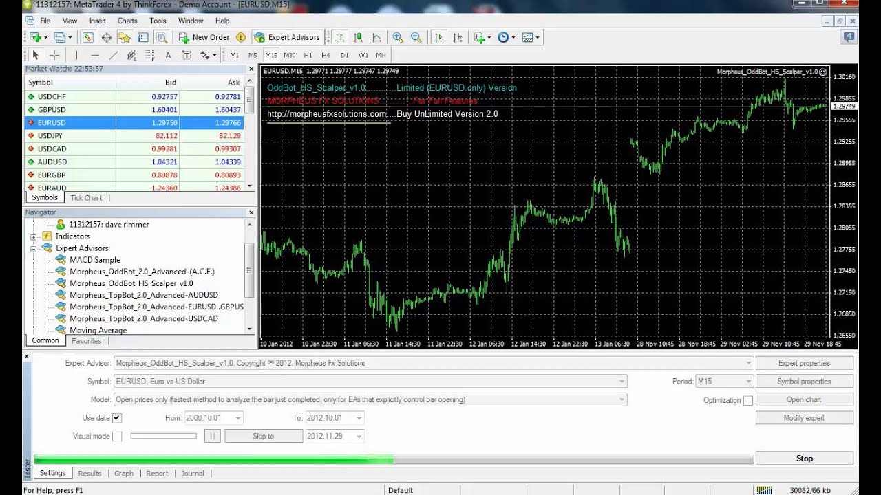Zoom out on the chart
Image resolution: width=881 pixels, height=495 pixels.
click(x=416, y=37)
